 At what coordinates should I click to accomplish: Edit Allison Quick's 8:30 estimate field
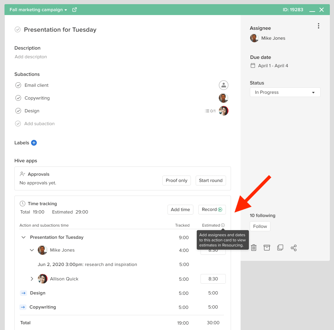213,279
